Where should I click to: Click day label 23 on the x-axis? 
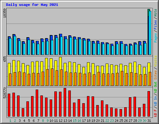click(112, 121)
